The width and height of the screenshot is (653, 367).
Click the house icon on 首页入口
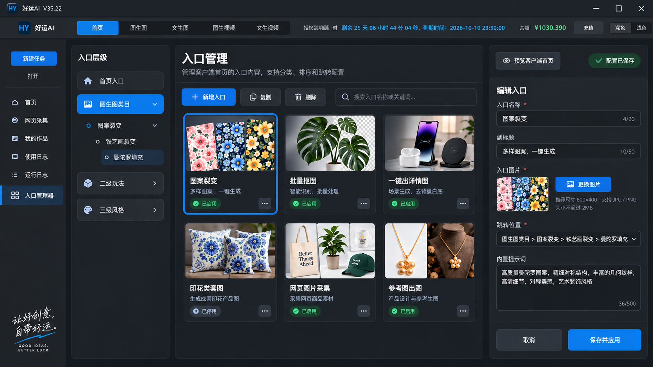pos(88,81)
